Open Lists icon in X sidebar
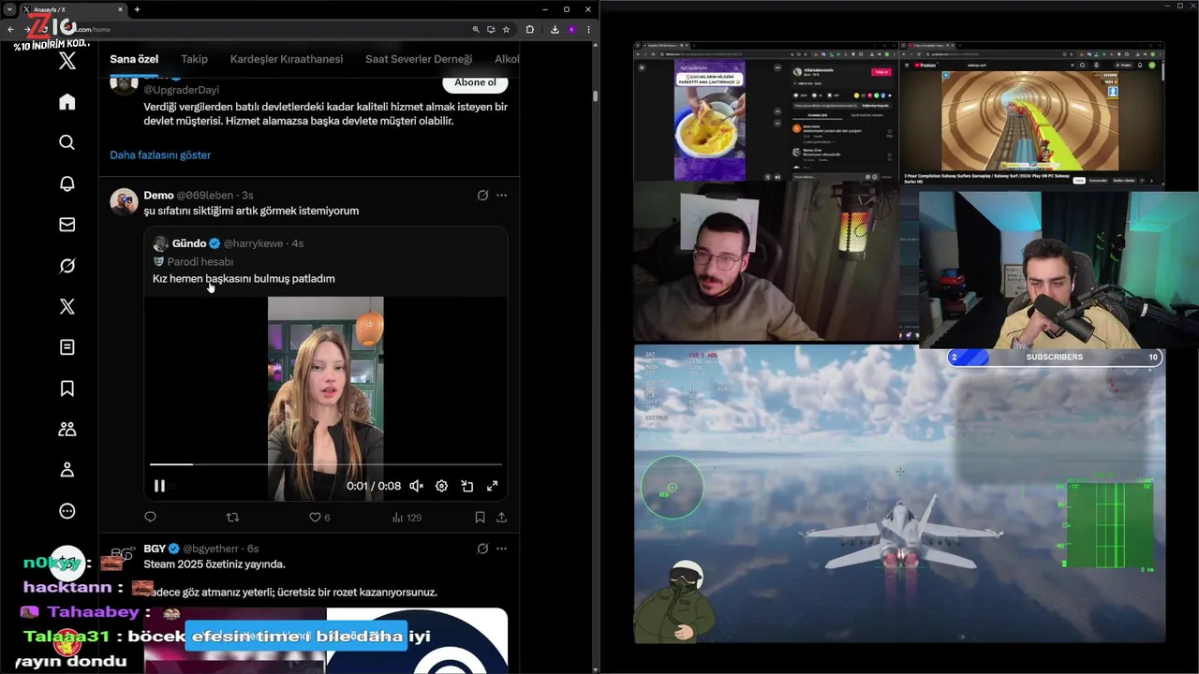Screen dimensions: 1199x674 click(67, 347)
